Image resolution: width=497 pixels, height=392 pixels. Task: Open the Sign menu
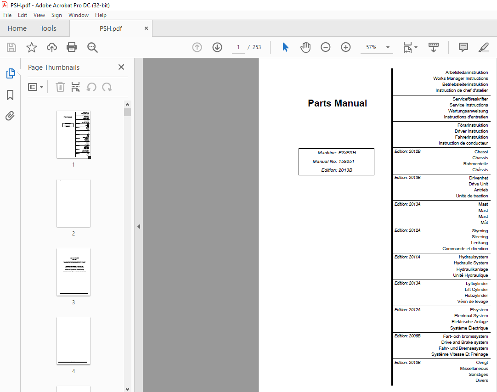point(57,15)
